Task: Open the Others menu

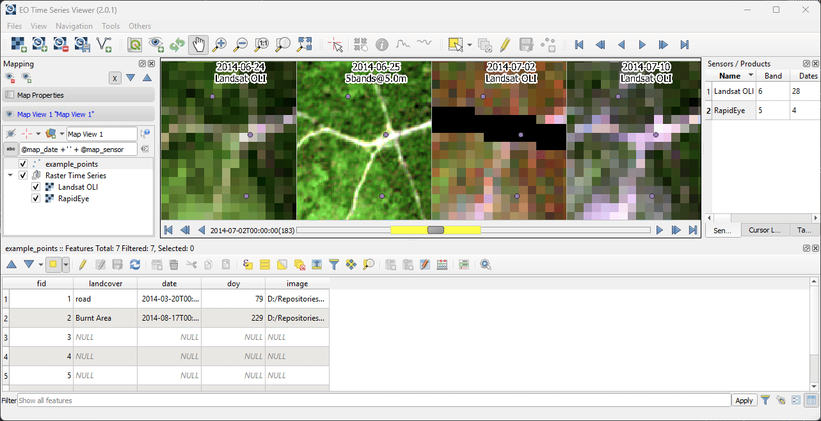Action: [x=140, y=26]
